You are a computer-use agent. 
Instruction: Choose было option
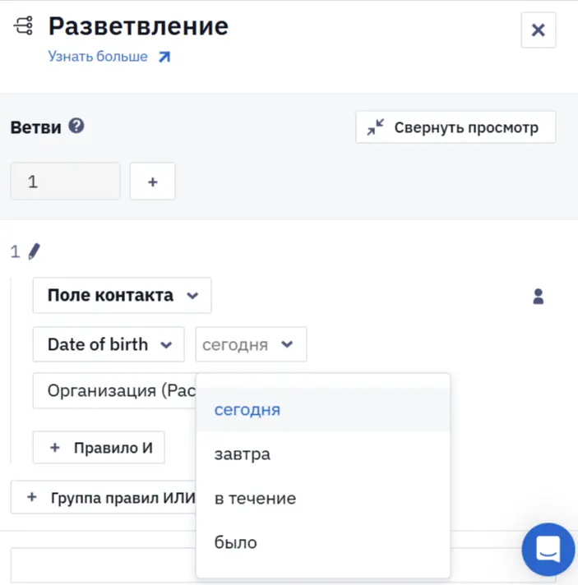tap(323, 542)
